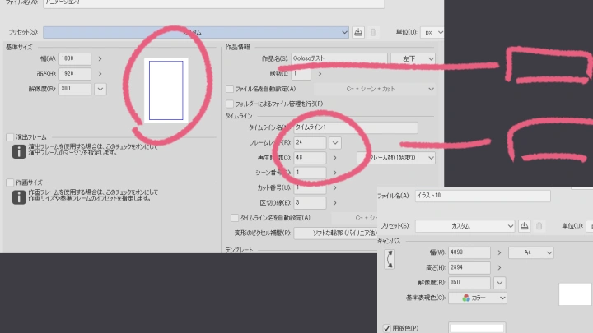Click the 作品名 text field
The width and height of the screenshot is (593, 333).
(x=339, y=58)
